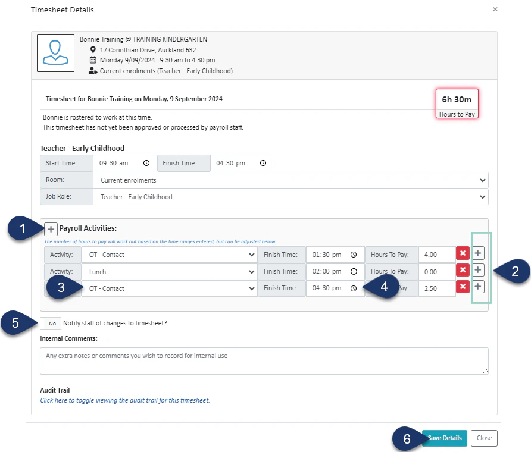The height and width of the screenshot is (452, 531).
Task: Click the '17 Corinthian Drive, Auckland 632' address
Action: coord(148,50)
